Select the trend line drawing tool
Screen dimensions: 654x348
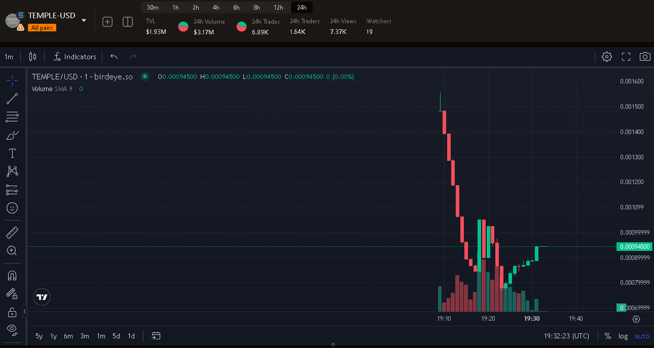click(12, 98)
